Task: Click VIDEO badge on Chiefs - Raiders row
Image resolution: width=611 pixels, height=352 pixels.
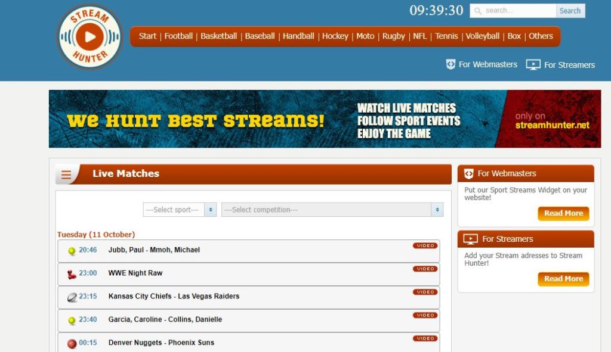Action: (x=425, y=292)
